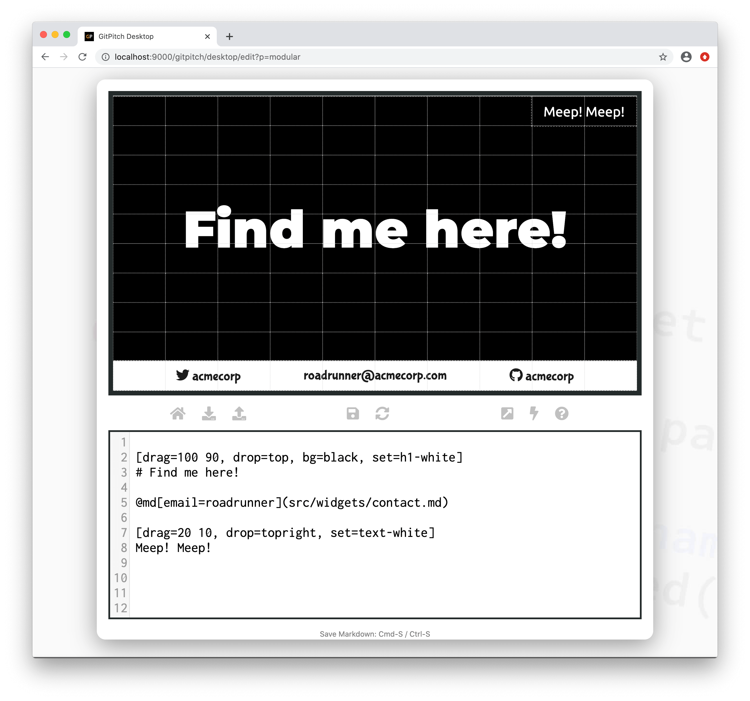Select the GitPitch Desktop tab
This screenshot has height=701, width=750.
(147, 36)
